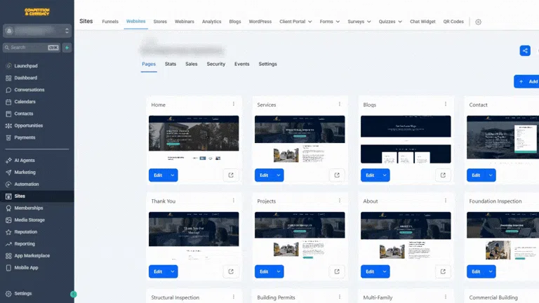Preview the About page in new tab
The height and width of the screenshot is (303, 539).
(x=443, y=271)
